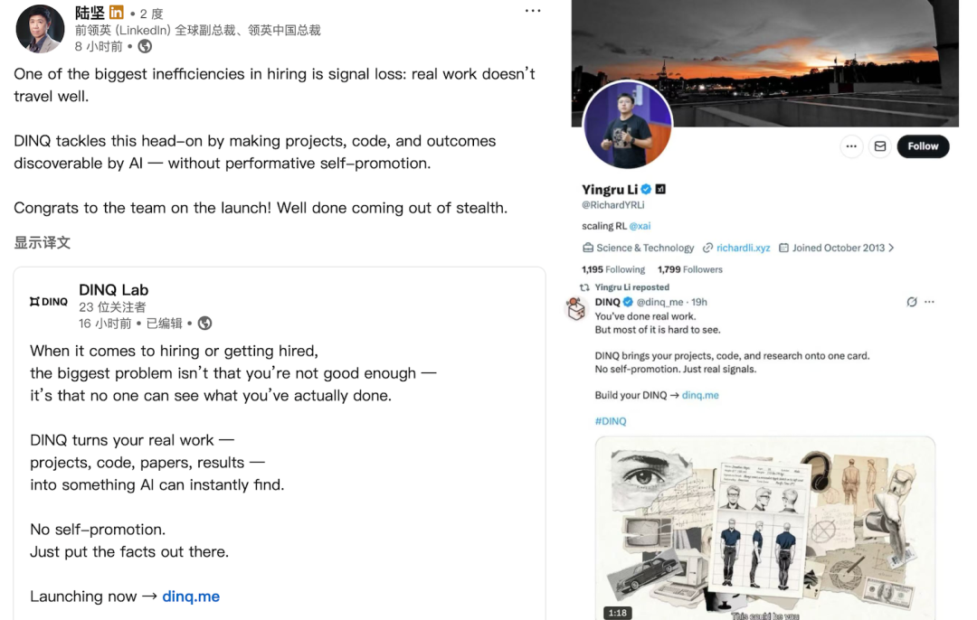The height and width of the screenshot is (620, 977).
Task: Click the @xai mention in the bio
Action: (640, 226)
